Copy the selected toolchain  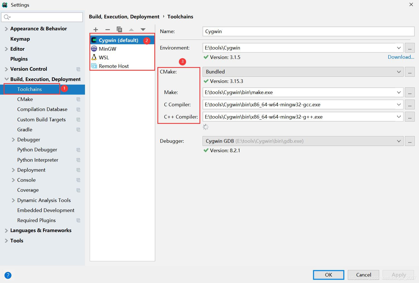(119, 29)
